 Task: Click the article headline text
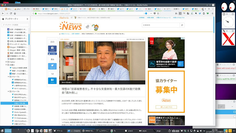point(101,91)
